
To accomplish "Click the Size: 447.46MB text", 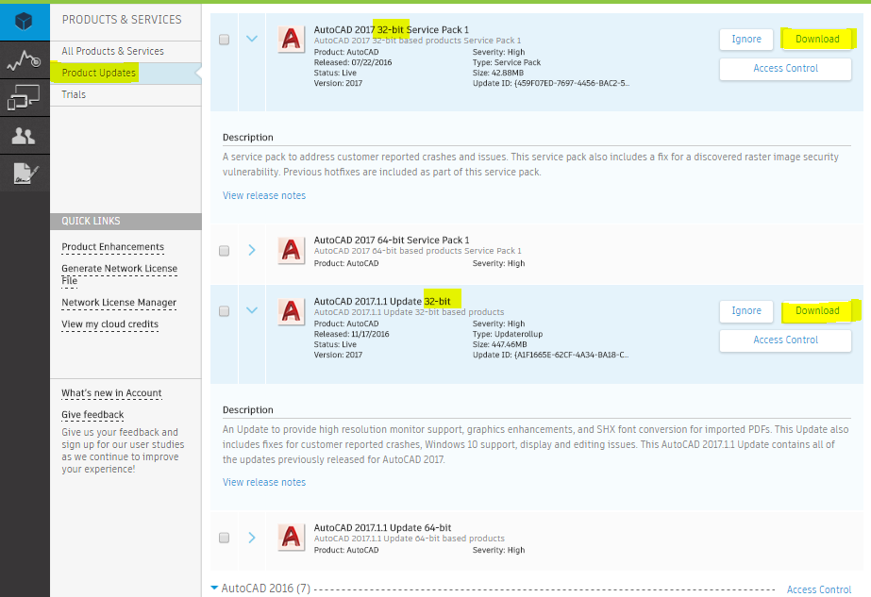I will [x=500, y=344].
